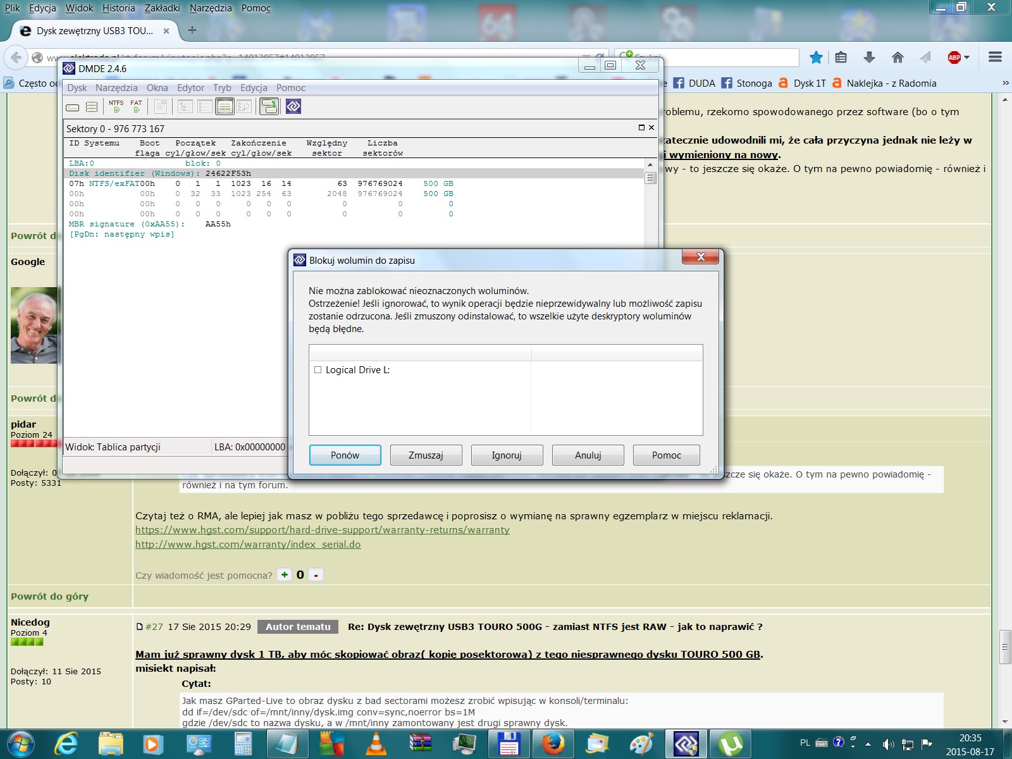Open a new browser tab
This screenshot has width=1012, height=759.
(x=192, y=30)
